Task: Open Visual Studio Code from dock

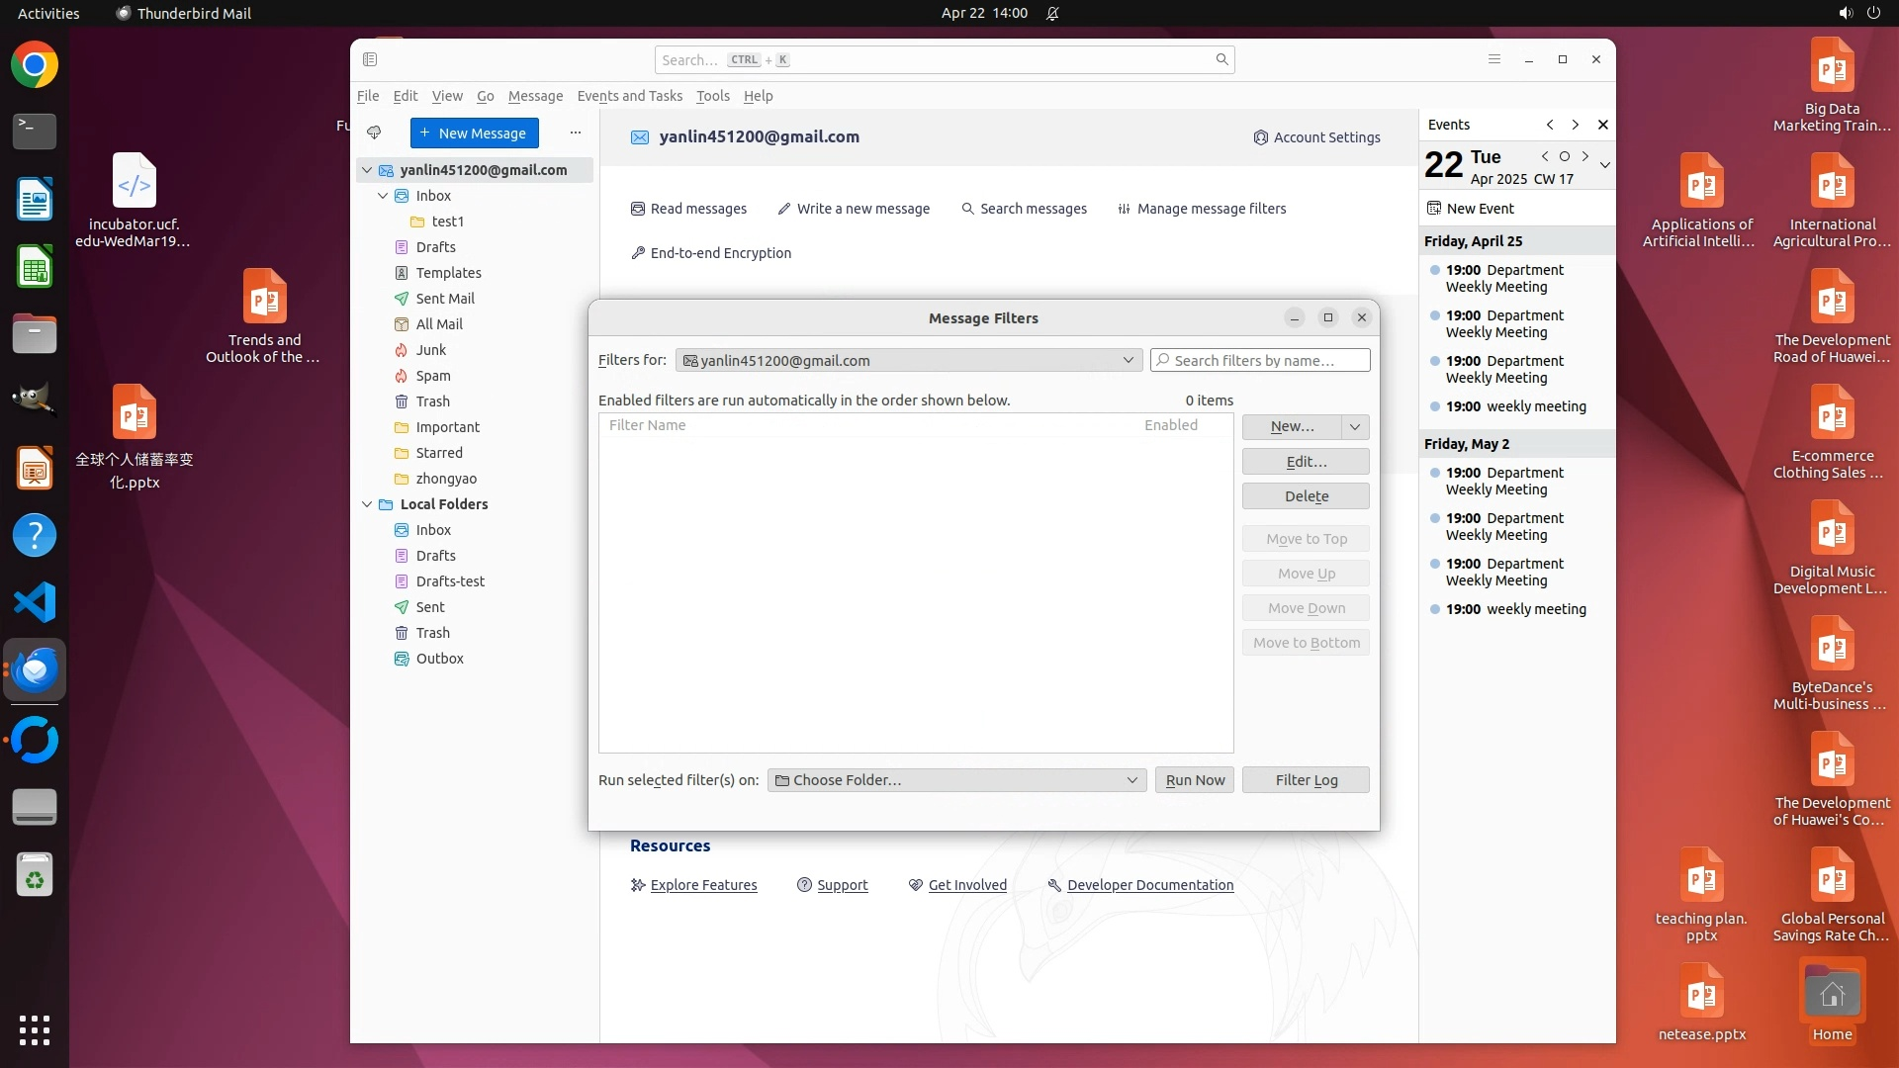Action: 35,602
